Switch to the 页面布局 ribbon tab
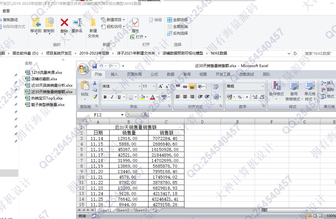Viewport: 336px width, 219px height. [x=134, y=74]
